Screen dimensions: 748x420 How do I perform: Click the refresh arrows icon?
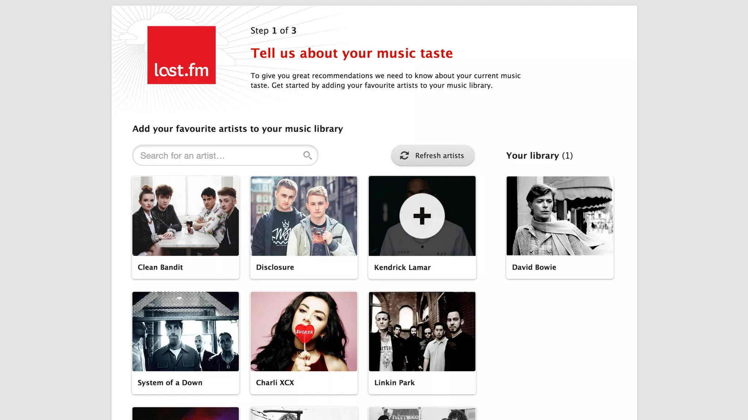[x=404, y=156]
